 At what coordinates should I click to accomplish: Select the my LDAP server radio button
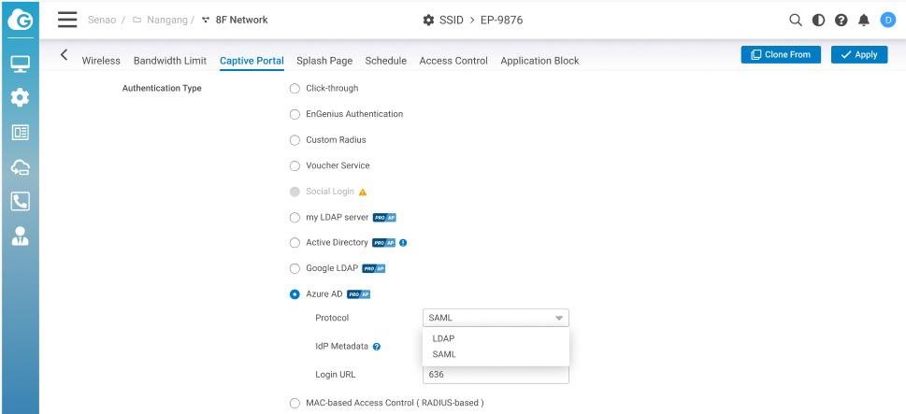295,218
